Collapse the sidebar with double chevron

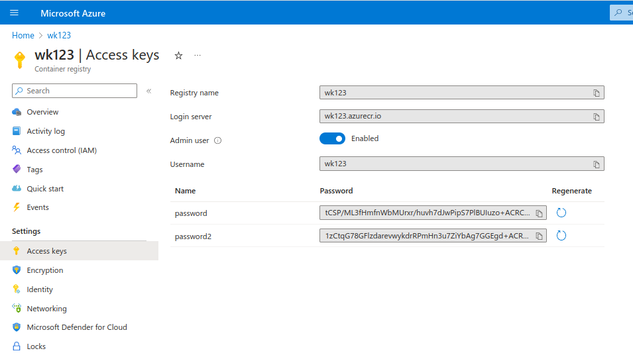(x=149, y=91)
